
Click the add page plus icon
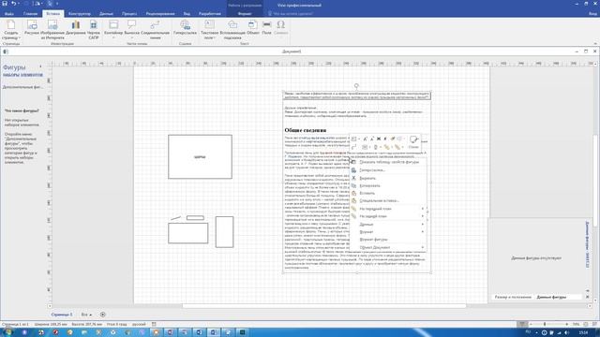pyautogui.click(x=102, y=315)
